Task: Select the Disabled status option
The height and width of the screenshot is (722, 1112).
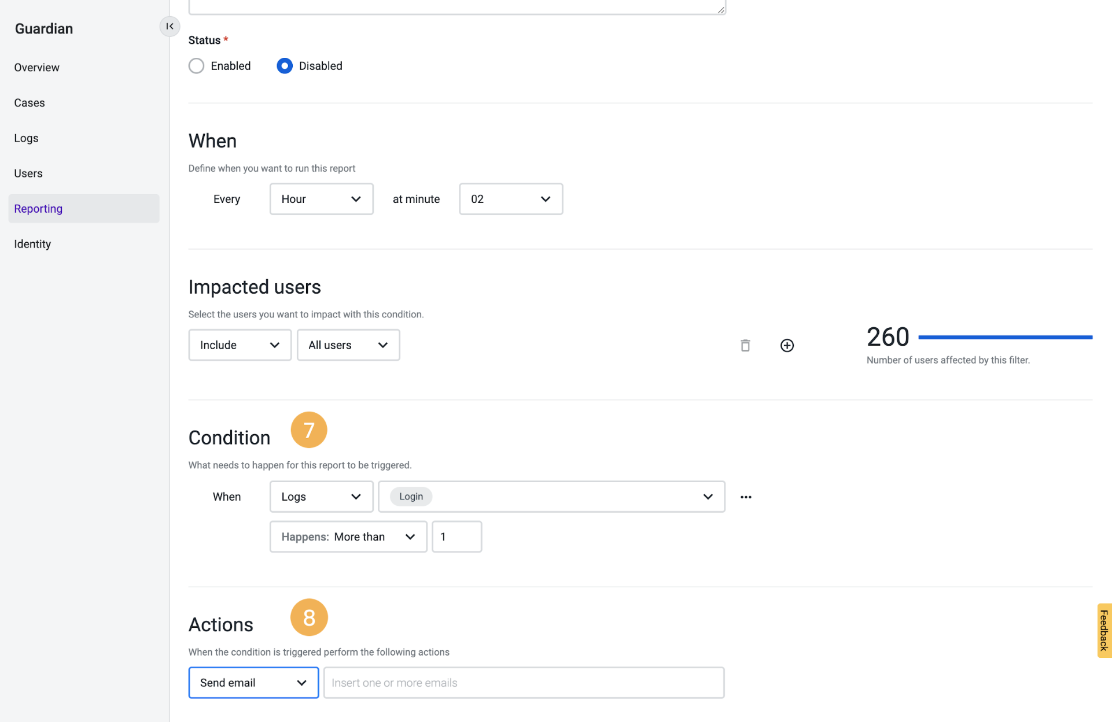Action: 284,65
